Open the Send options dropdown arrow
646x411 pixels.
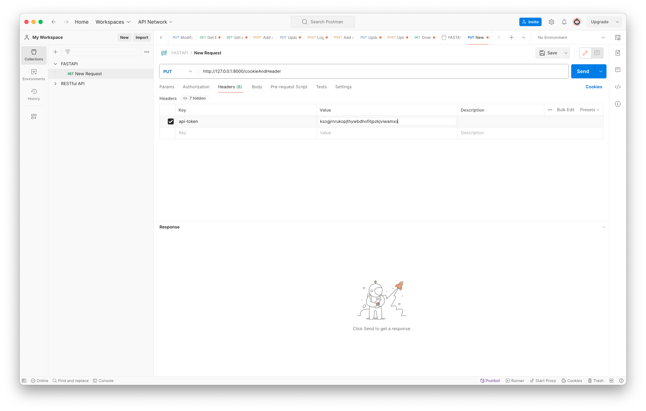[601, 71]
